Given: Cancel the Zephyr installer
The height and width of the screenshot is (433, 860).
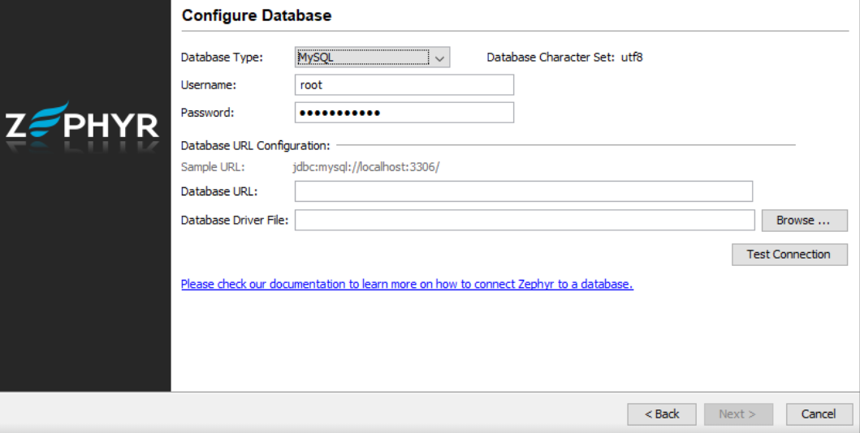Looking at the screenshot, I should coord(819,414).
